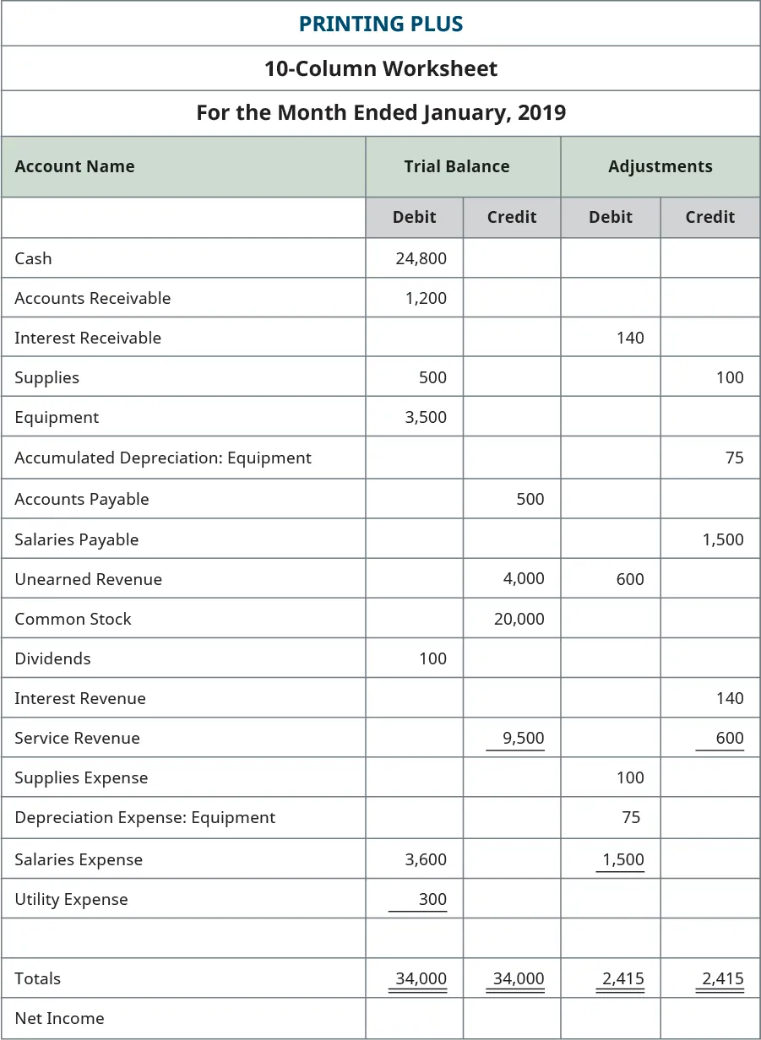
Task: Select Common Stock credit value 20,000
Action: pos(519,619)
